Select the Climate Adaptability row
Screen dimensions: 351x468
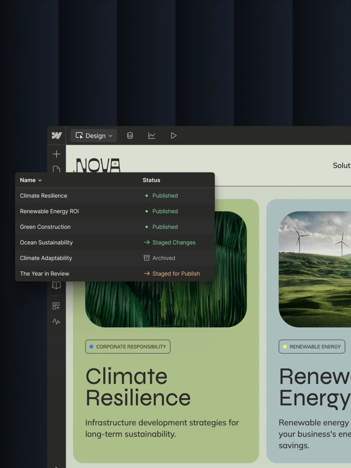(115, 258)
